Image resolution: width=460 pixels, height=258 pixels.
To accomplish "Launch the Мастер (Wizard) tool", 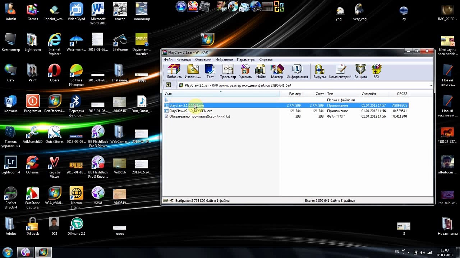I will (x=277, y=71).
